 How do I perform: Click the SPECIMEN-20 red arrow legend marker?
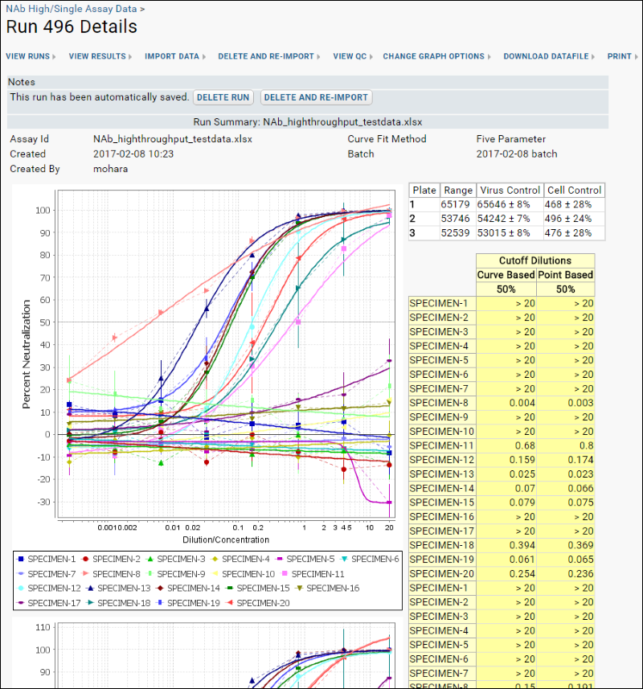[x=229, y=603]
